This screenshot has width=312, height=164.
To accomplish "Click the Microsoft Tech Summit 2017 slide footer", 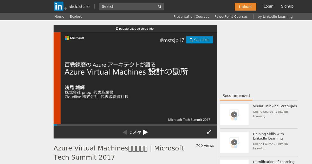I will (x=189, y=120).
